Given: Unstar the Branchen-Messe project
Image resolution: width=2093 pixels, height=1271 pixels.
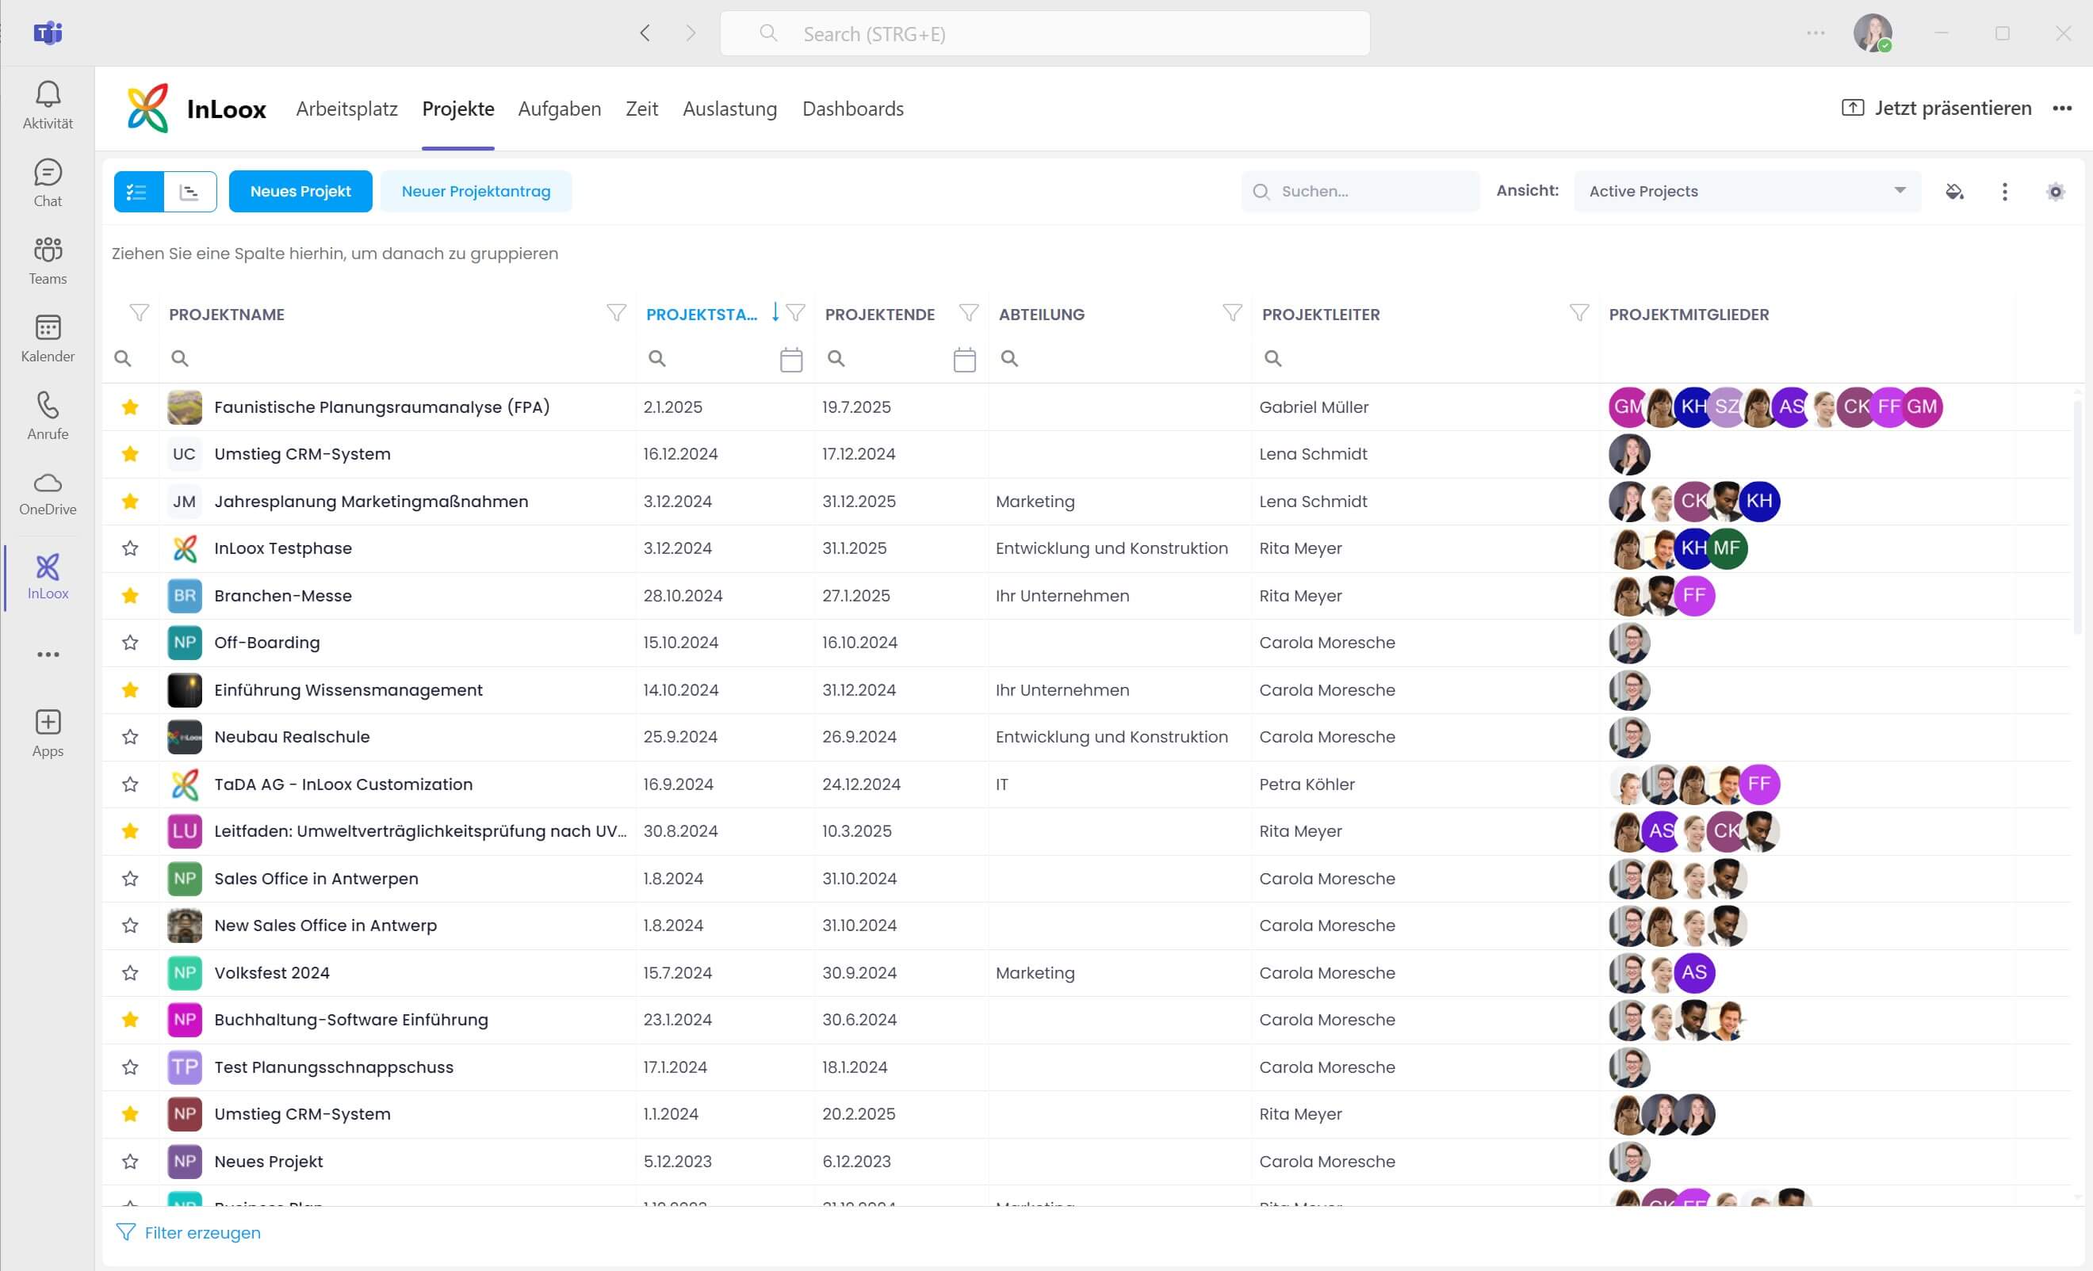Looking at the screenshot, I should [x=130, y=595].
